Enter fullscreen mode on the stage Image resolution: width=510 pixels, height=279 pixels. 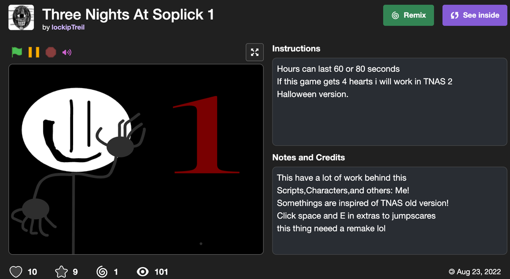click(x=254, y=52)
